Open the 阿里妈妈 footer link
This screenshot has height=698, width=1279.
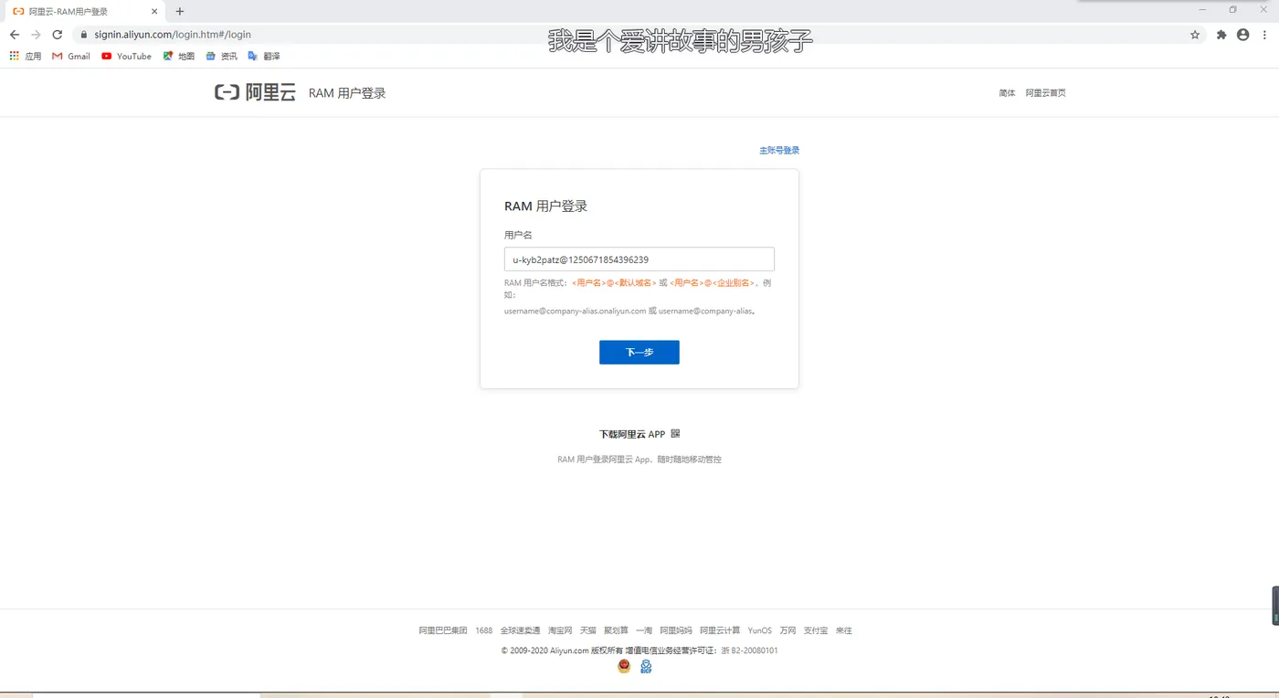[x=676, y=630]
